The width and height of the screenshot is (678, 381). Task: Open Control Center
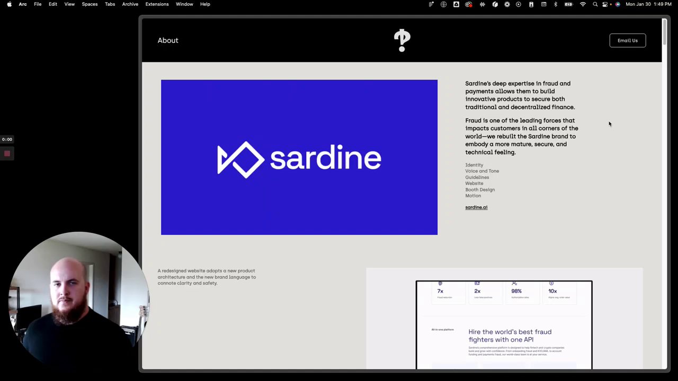[605, 4]
